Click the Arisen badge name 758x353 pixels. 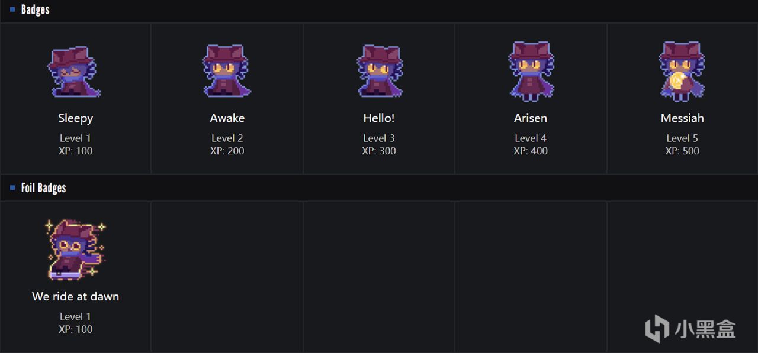pos(531,118)
